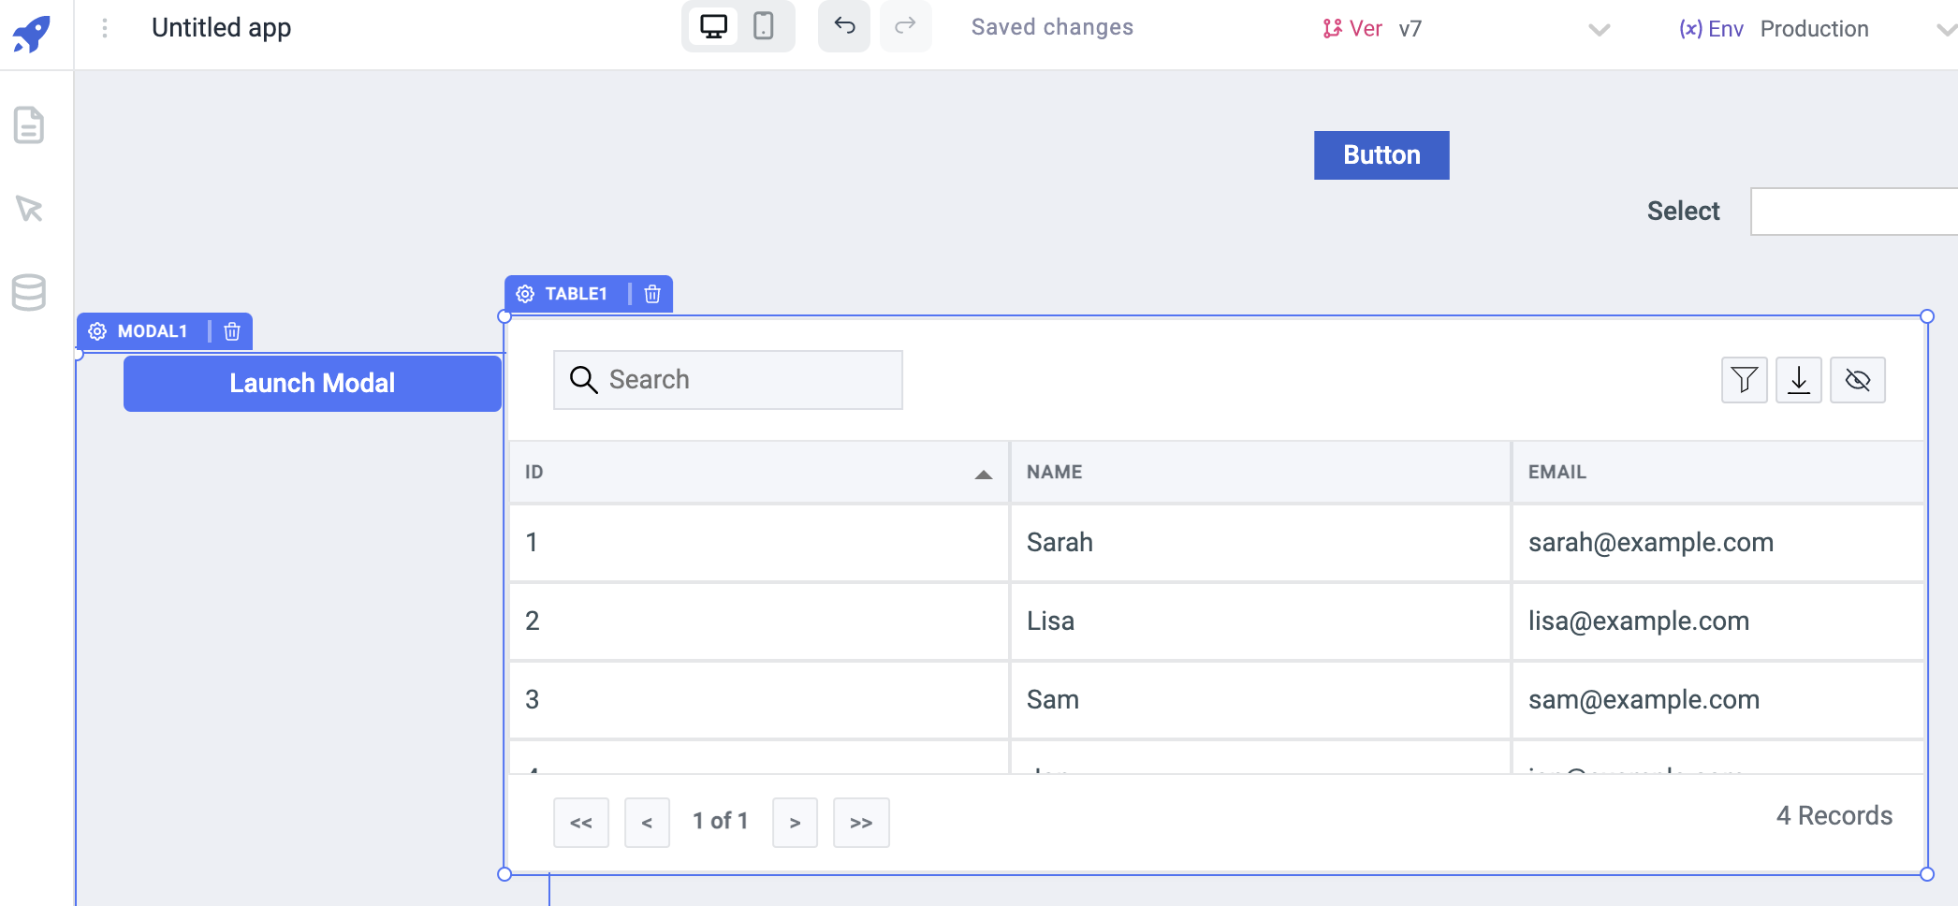Open the app options kebab menu
Image resolution: width=1958 pixels, height=906 pixels.
click(x=105, y=28)
